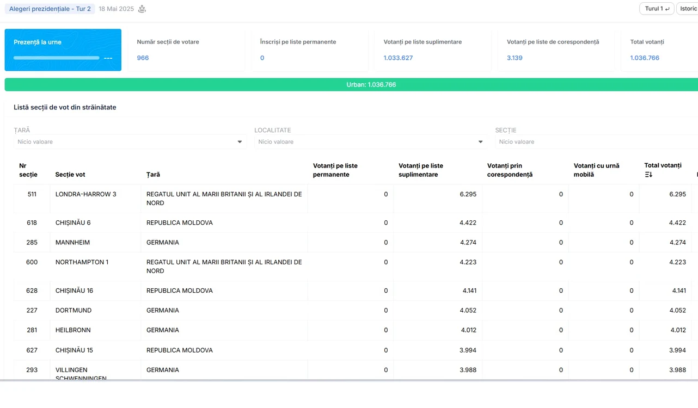Open the Localitate dropdown arrow
This screenshot has width=698, height=408.
point(480,142)
